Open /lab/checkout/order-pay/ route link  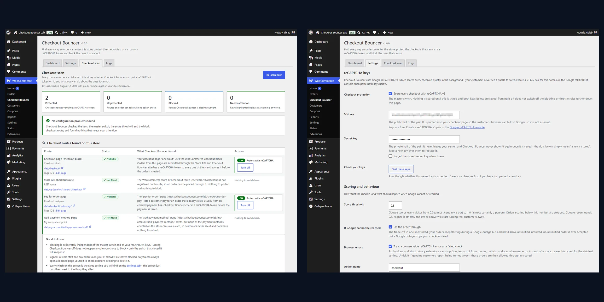pyautogui.click(x=58, y=206)
